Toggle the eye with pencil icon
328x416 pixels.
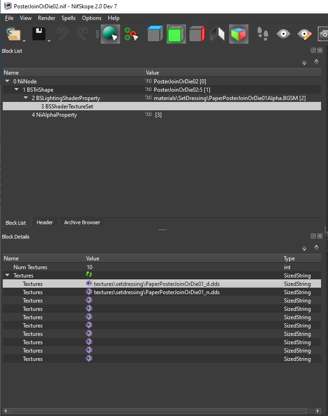304,34
